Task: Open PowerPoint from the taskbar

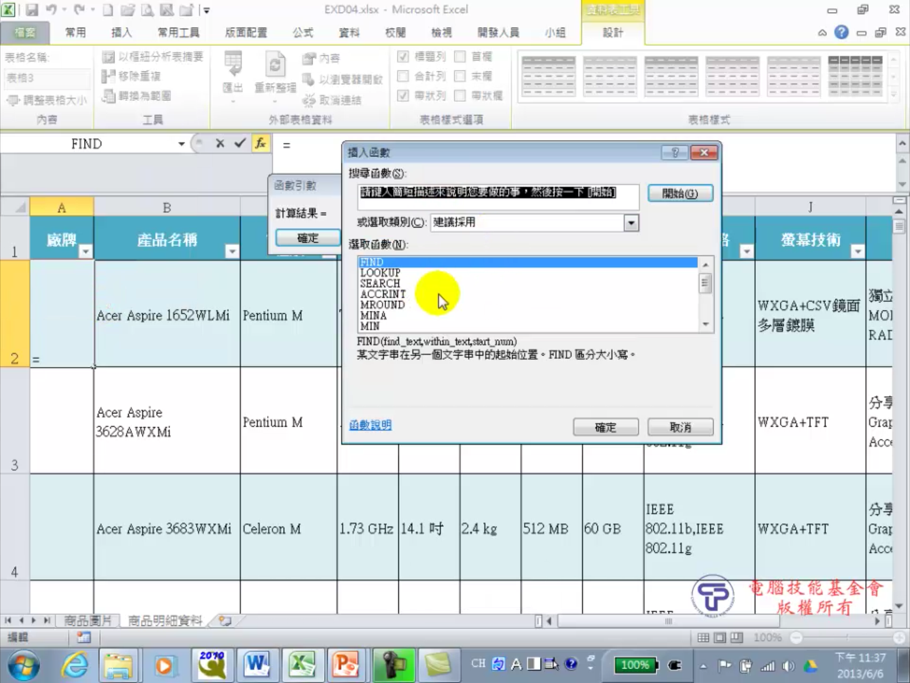Action: tap(347, 665)
